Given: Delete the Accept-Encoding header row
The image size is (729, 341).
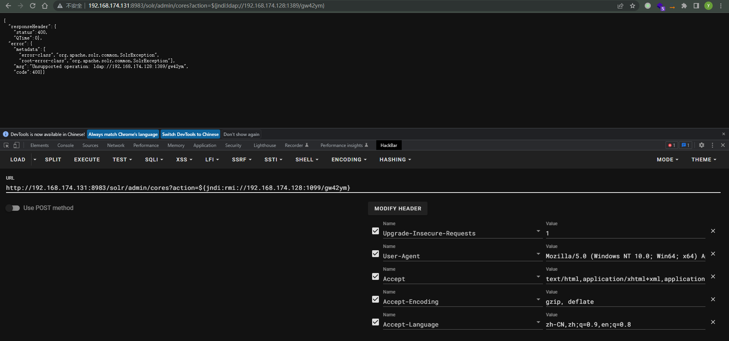Looking at the screenshot, I should tap(713, 299).
